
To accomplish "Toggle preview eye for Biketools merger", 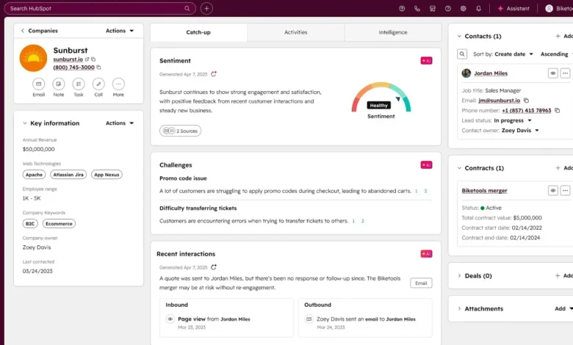I will point(552,191).
